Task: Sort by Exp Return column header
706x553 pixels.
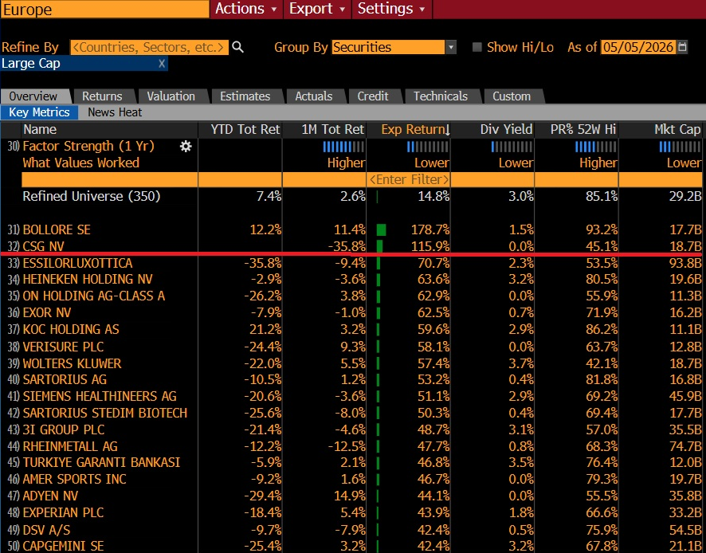Action: [x=409, y=130]
